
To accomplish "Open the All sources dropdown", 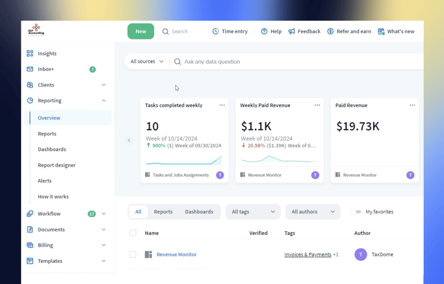I will coord(147,61).
